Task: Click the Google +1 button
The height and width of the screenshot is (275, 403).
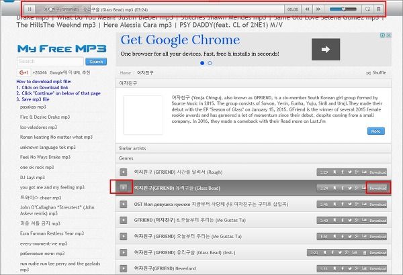Action: pos(24,72)
